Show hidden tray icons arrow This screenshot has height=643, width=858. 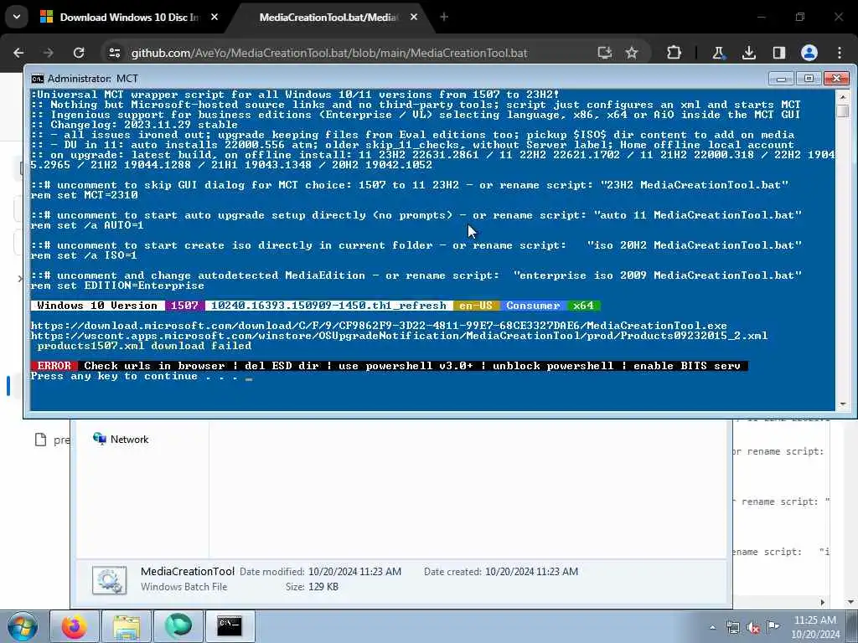712,628
